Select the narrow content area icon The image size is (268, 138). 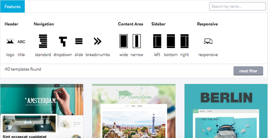137,41
